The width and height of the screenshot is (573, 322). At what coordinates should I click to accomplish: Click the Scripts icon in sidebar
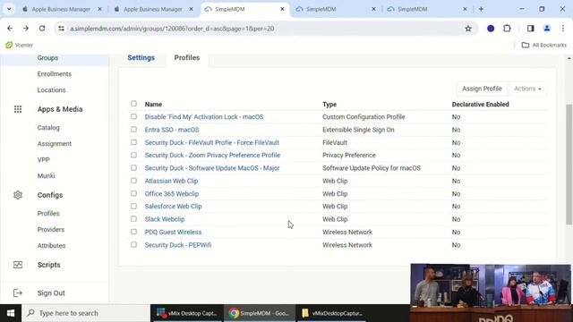[x=18, y=265]
